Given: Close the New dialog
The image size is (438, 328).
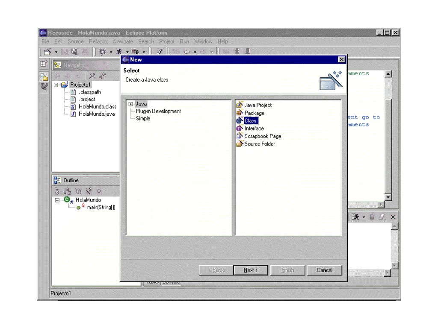Looking at the screenshot, I should [341, 59].
